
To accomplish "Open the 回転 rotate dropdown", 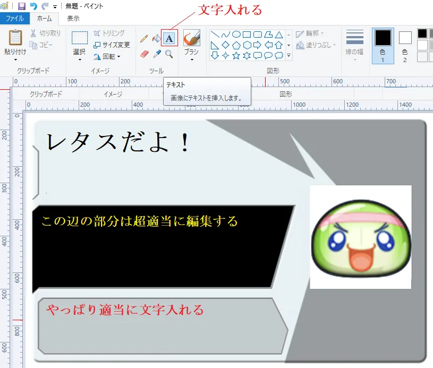I will pyautogui.click(x=107, y=57).
